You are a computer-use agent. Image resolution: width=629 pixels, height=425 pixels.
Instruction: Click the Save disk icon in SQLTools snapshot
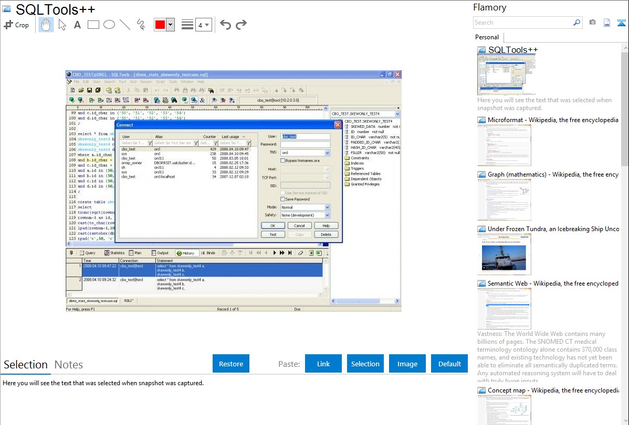89,90
